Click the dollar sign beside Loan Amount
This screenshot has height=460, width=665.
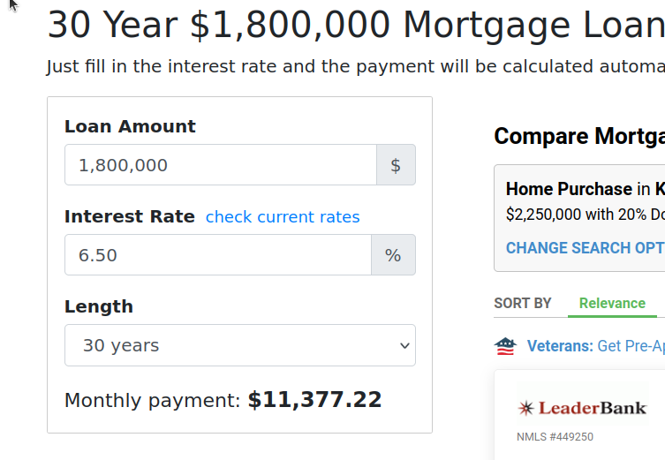tap(396, 165)
